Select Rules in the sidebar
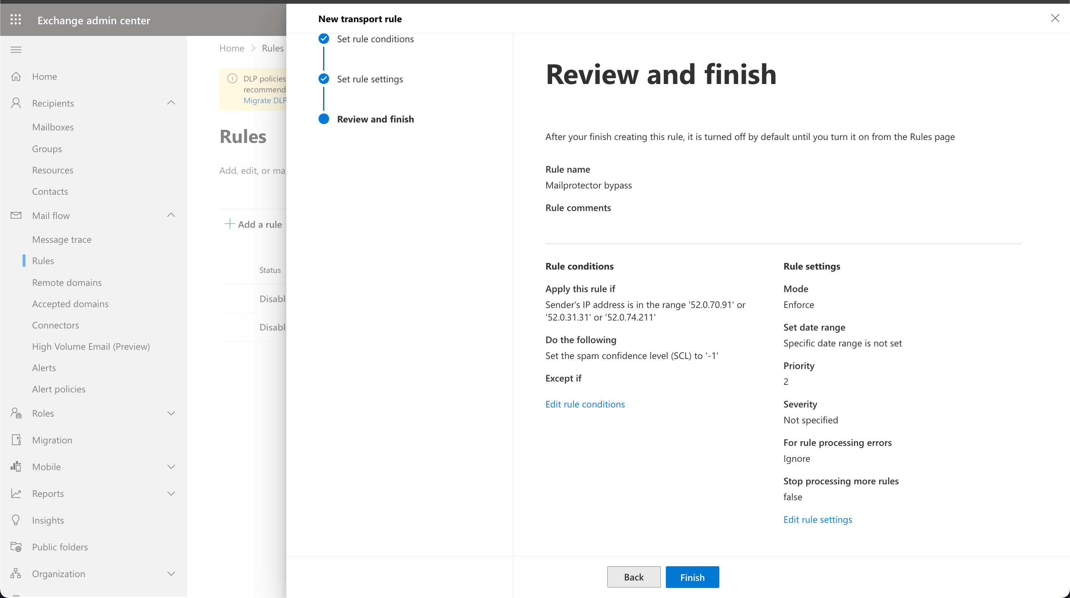This screenshot has height=598, width=1070. pos(43,261)
